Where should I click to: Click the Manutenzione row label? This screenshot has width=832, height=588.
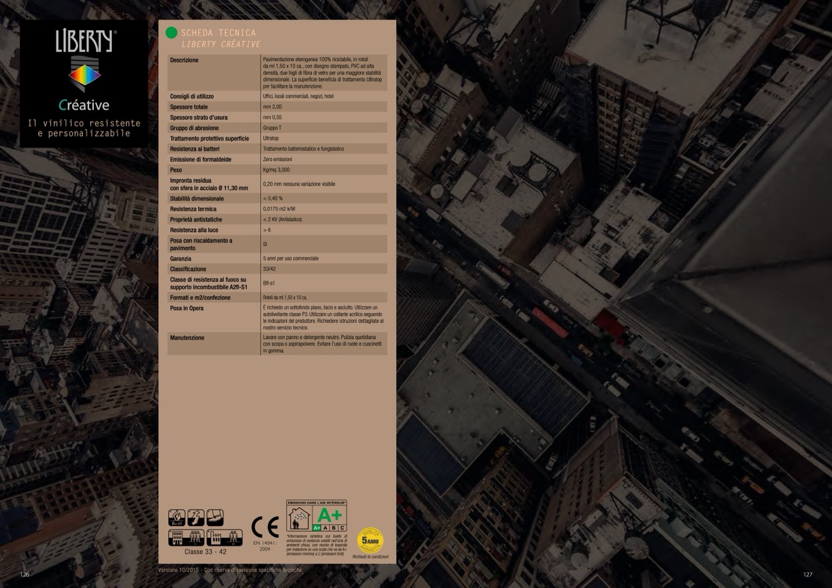(187, 338)
